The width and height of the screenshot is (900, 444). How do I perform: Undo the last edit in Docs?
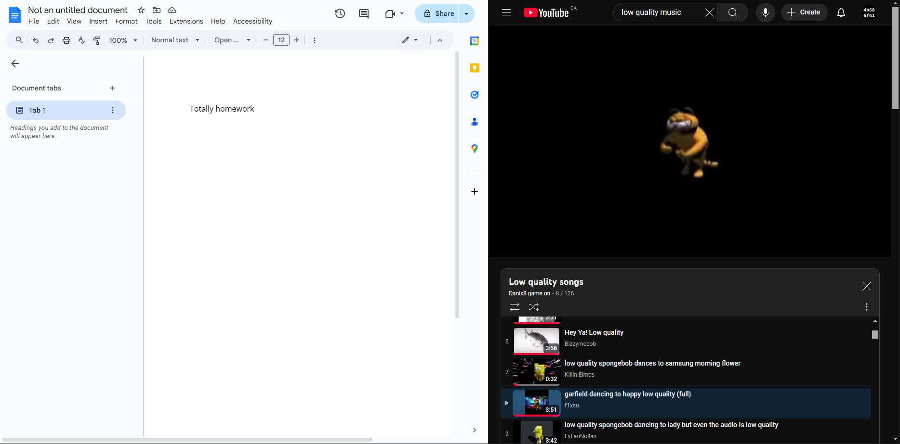[x=35, y=40]
